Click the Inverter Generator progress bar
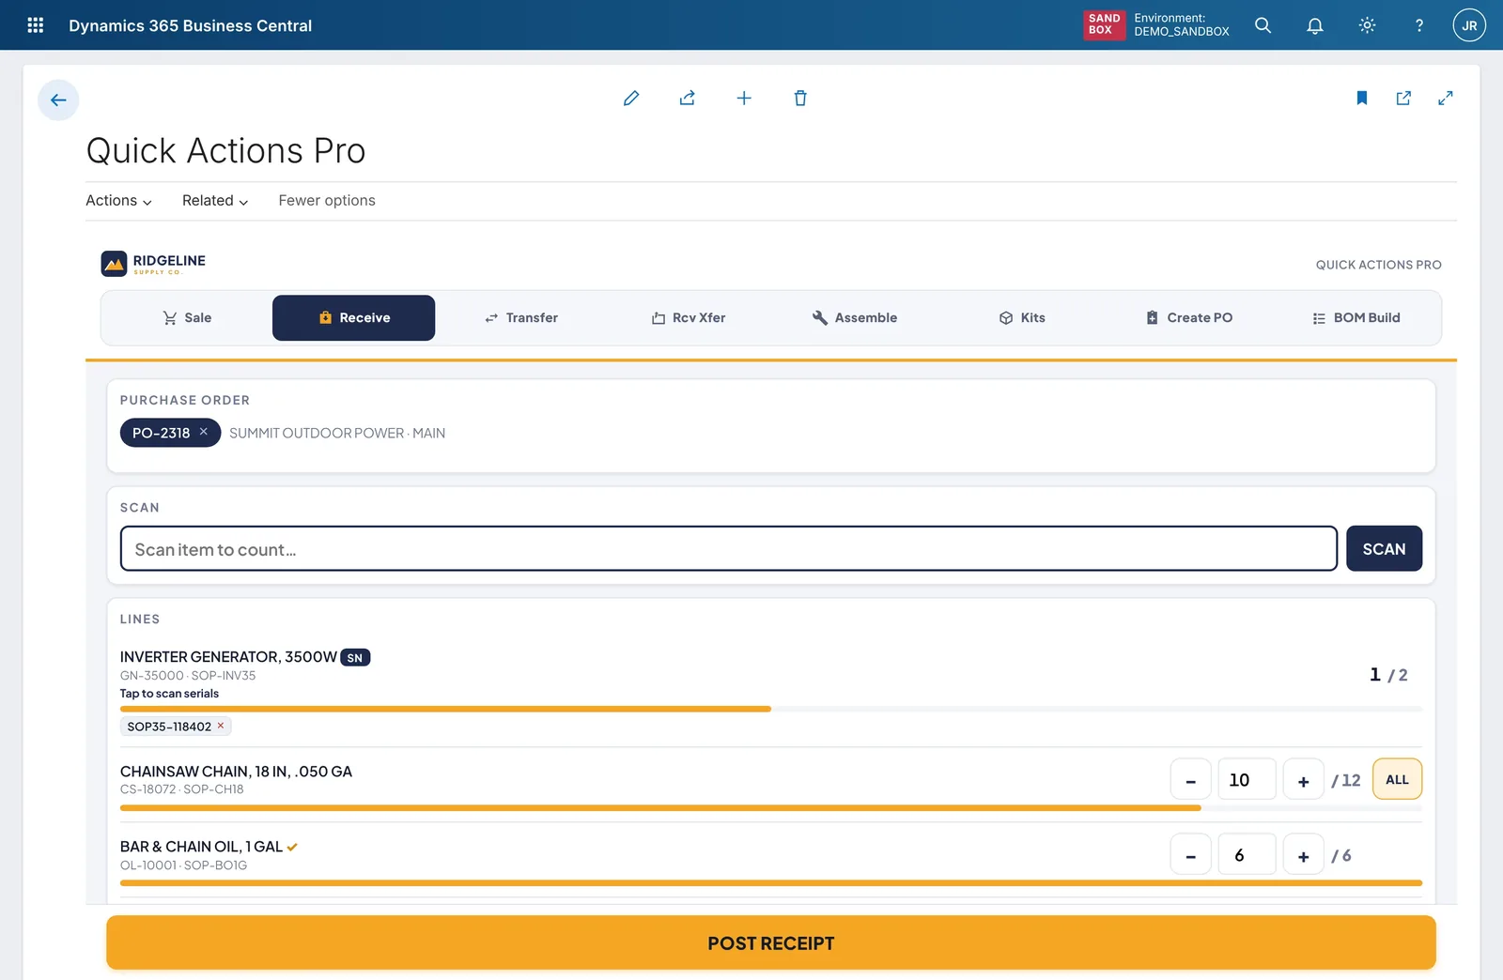 (771, 709)
